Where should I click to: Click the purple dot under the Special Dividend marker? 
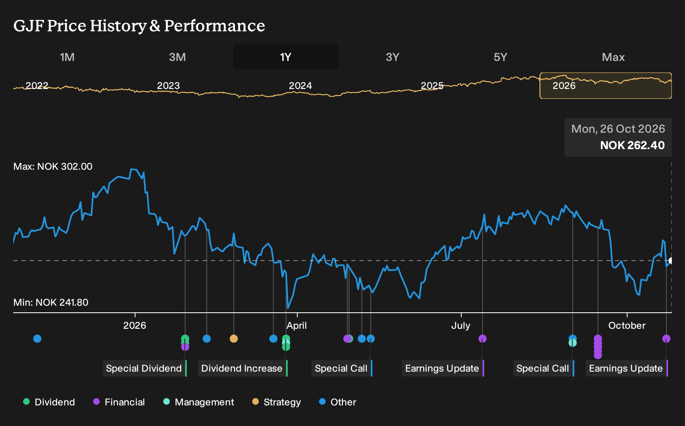(x=185, y=347)
